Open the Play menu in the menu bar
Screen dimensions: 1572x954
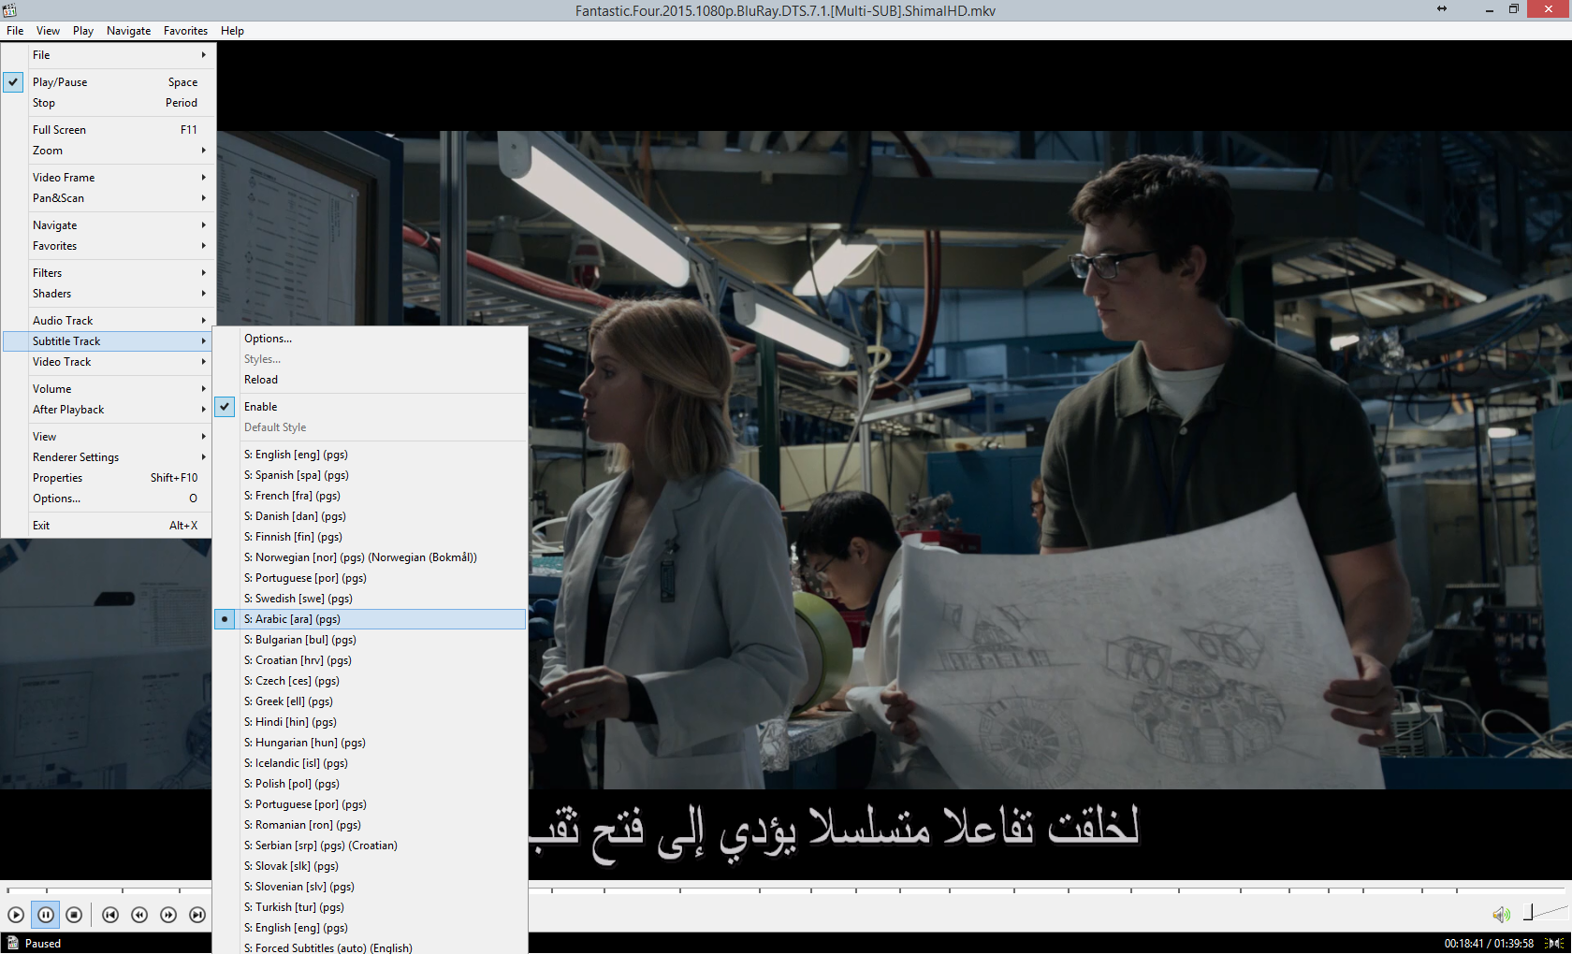pyautogui.click(x=83, y=31)
